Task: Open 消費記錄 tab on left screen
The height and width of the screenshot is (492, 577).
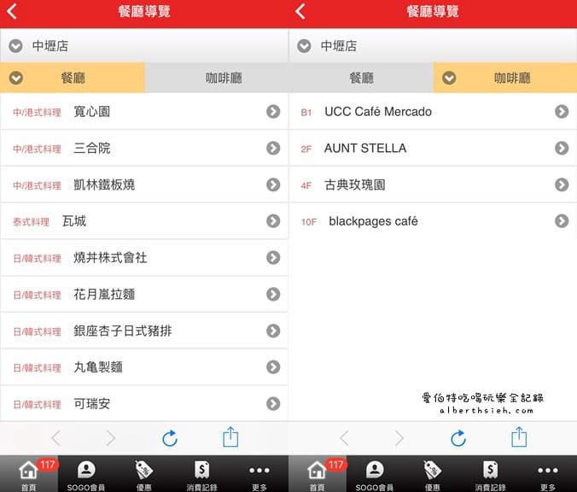Action: click(201, 474)
